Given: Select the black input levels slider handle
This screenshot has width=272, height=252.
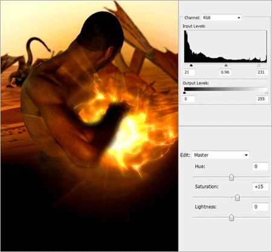Looking at the screenshot, I should 191,65.
